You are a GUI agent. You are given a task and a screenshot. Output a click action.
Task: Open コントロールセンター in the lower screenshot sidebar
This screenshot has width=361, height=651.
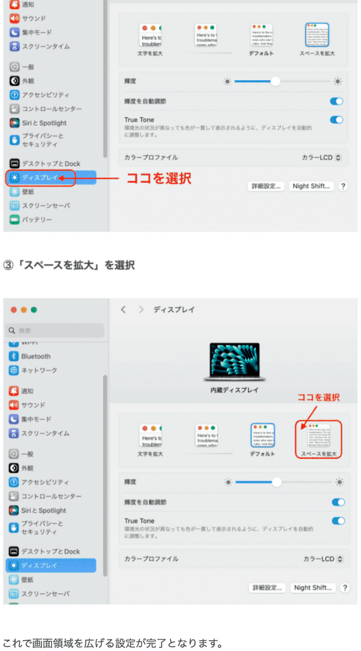point(51,496)
